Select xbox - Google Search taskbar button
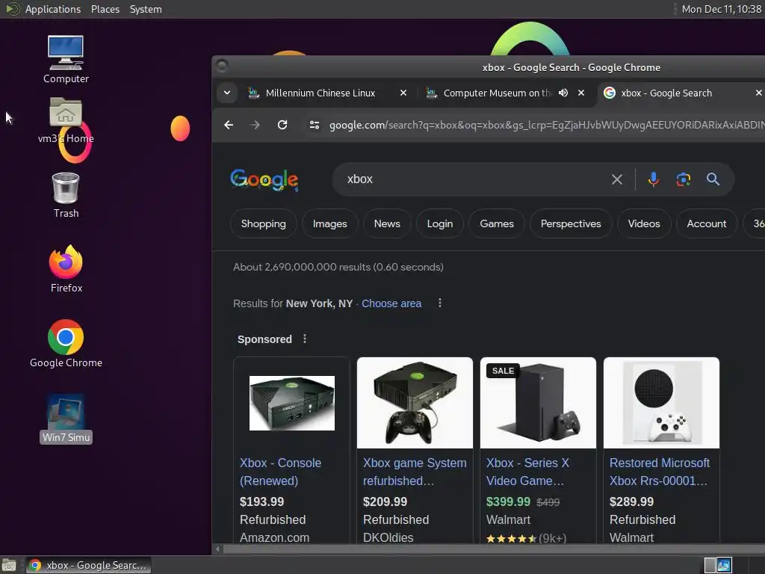The width and height of the screenshot is (765, 574). [x=88, y=565]
